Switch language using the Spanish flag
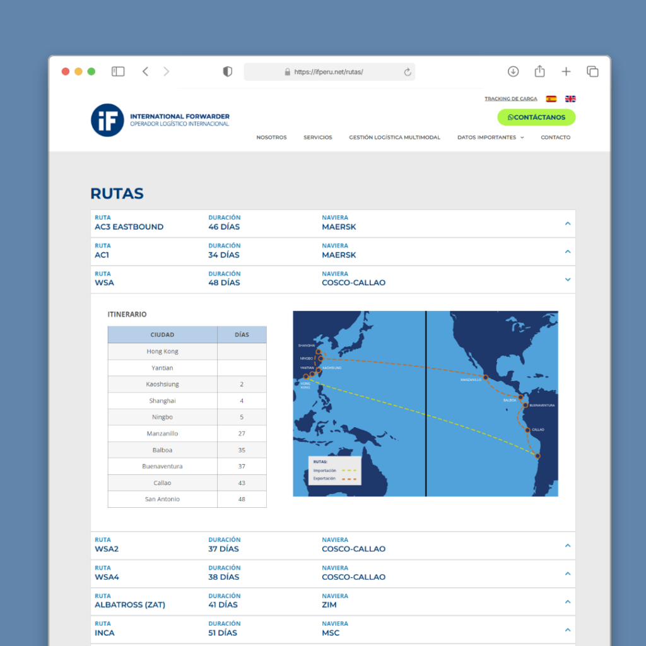Viewport: 646px width, 646px height. [551, 99]
